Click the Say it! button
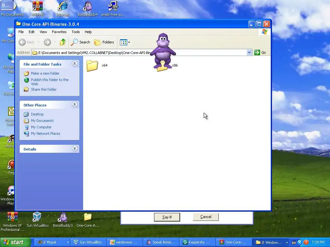This screenshot has width=330, height=247. tap(167, 217)
